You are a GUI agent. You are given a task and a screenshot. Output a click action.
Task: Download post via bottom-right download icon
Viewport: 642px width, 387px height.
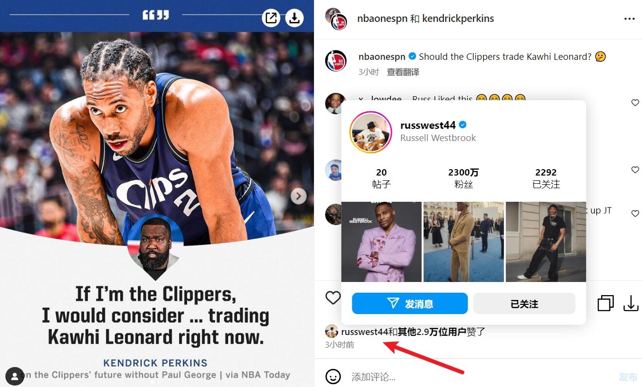coord(631,303)
